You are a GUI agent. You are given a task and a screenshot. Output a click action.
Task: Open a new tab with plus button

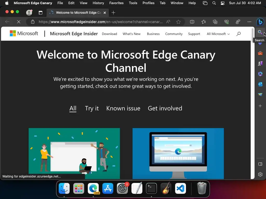(113, 13)
